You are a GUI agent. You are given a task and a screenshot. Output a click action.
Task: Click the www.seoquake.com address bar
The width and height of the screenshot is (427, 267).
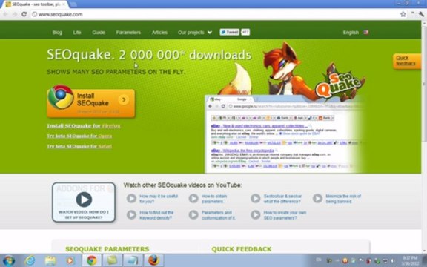(x=215, y=14)
